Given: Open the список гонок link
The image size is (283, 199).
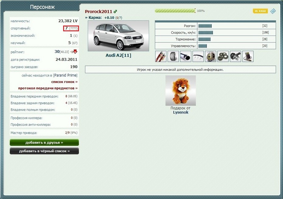Looking at the screenshot, I should (x=65, y=82).
